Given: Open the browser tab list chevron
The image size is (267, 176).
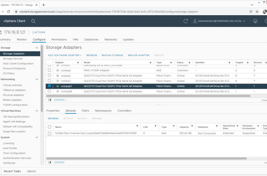Looking at the screenshot, I should pyautogui.click(x=252, y=5).
